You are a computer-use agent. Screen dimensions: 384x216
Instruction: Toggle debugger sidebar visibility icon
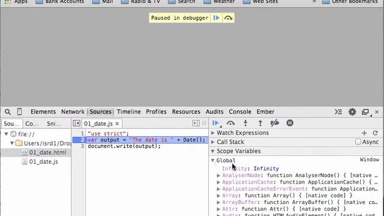(x=196, y=123)
